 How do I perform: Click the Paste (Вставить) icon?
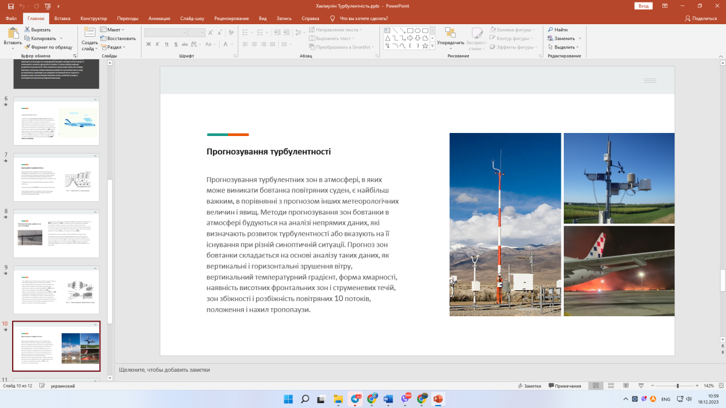pos(13,33)
